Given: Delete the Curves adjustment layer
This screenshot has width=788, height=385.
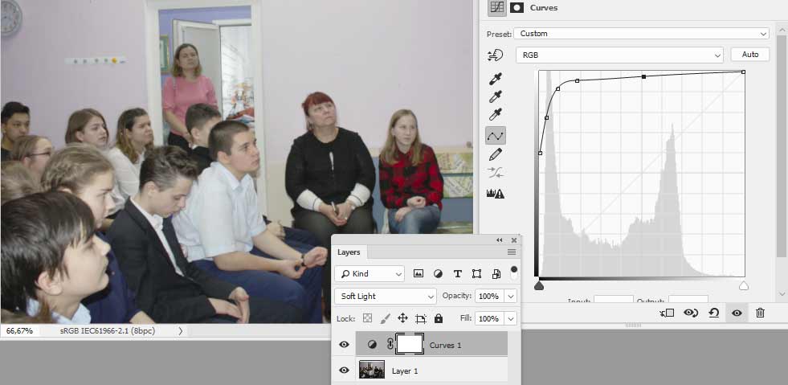Looking at the screenshot, I should point(761,313).
